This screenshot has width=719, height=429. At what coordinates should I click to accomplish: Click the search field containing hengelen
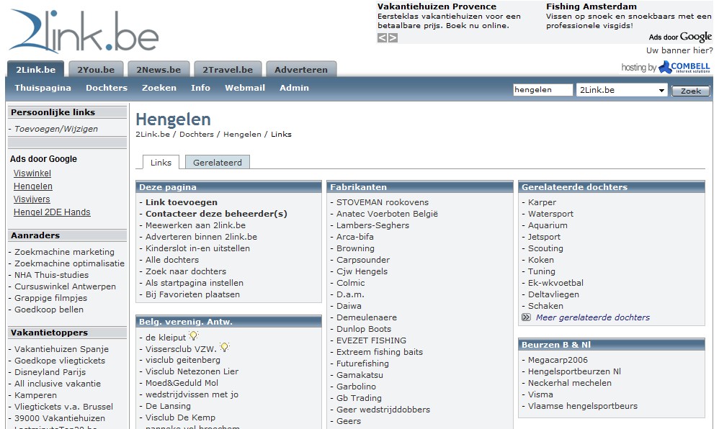pyautogui.click(x=543, y=90)
